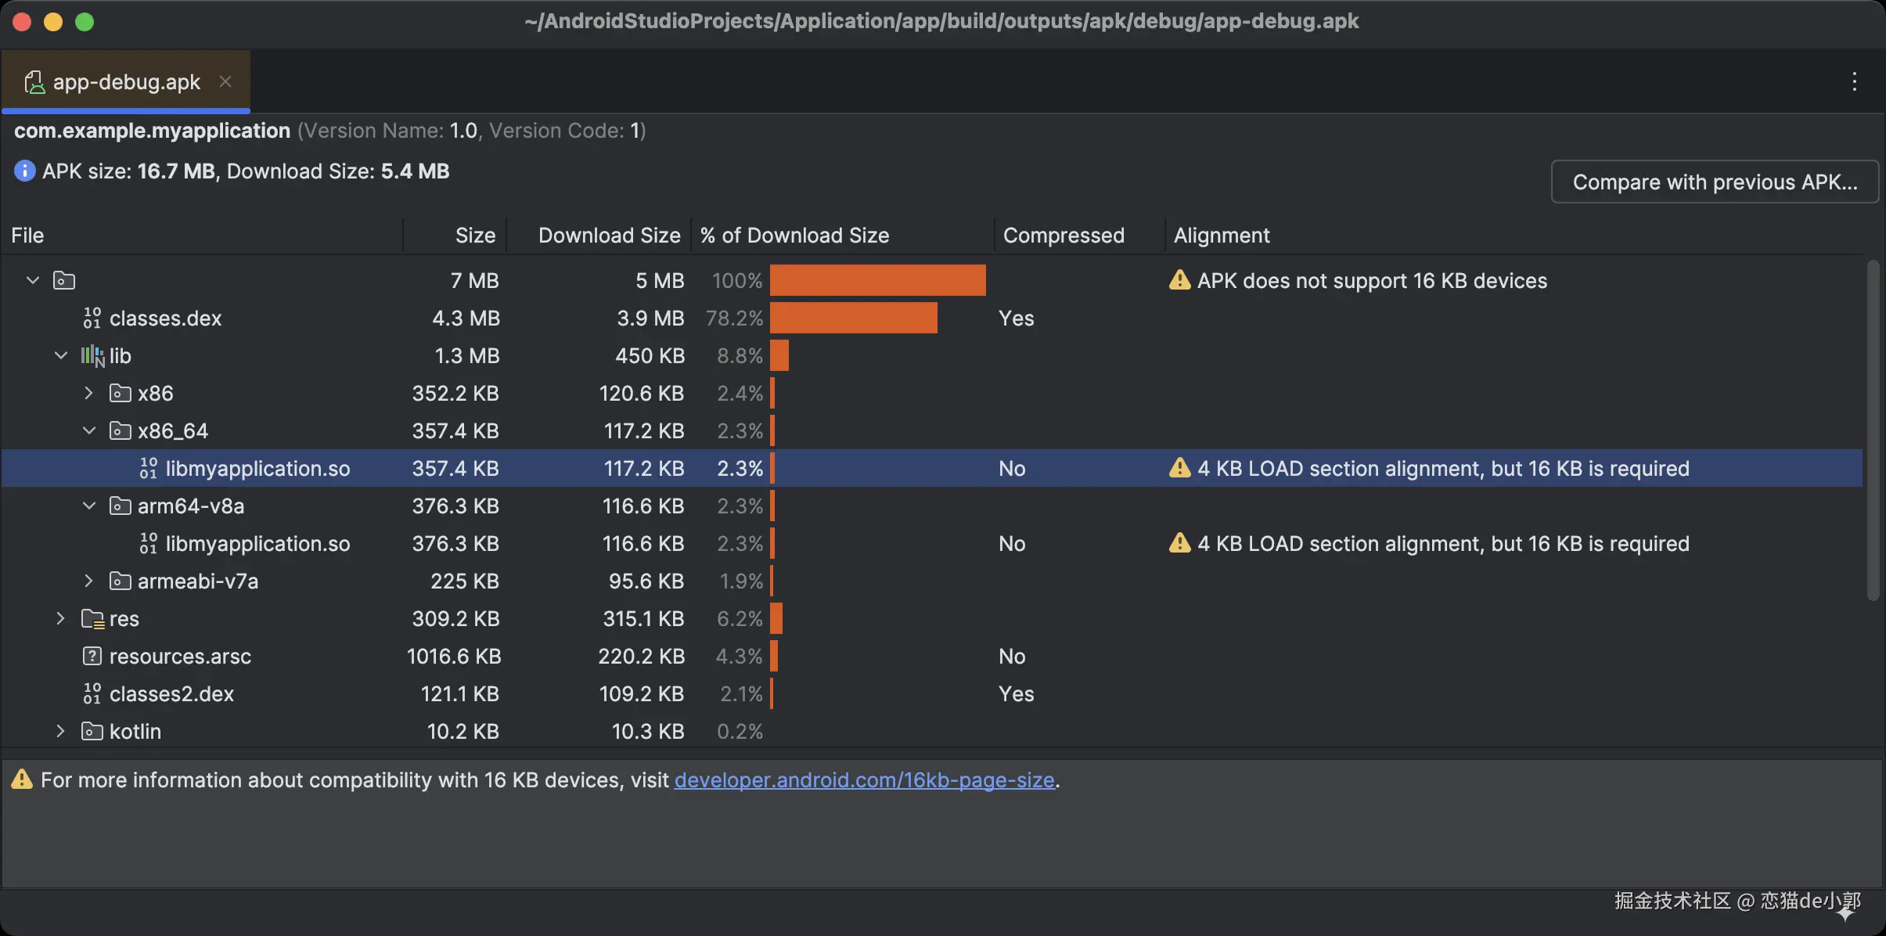The height and width of the screenshot is (936, 1886).
Task: Click Compare with previous APK button
Action: click(x=1714, y=182)
